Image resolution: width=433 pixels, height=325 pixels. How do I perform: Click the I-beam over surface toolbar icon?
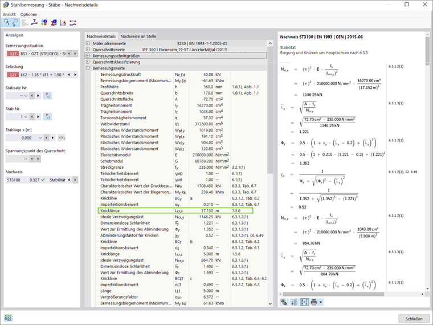[x=35, y=23]
